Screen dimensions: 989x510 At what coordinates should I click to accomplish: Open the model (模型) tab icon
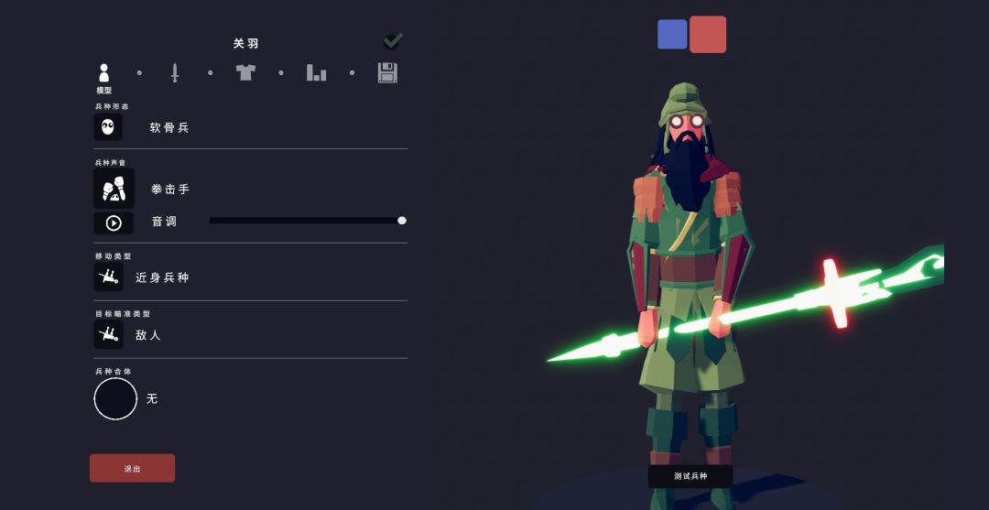tap(104, 72)
